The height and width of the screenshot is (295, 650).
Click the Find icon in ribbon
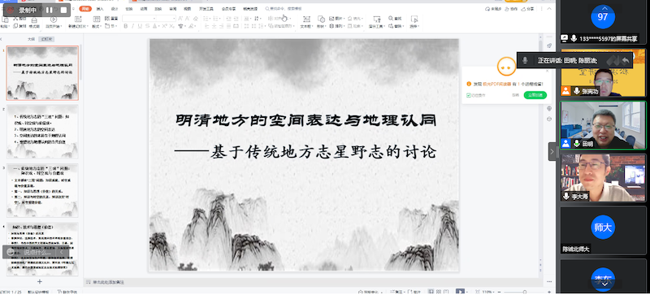[395, 18]
